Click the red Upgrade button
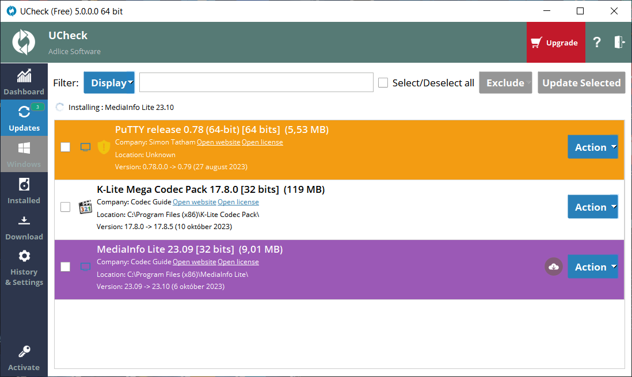Viewport: 632px width, 377px height. 555,43
